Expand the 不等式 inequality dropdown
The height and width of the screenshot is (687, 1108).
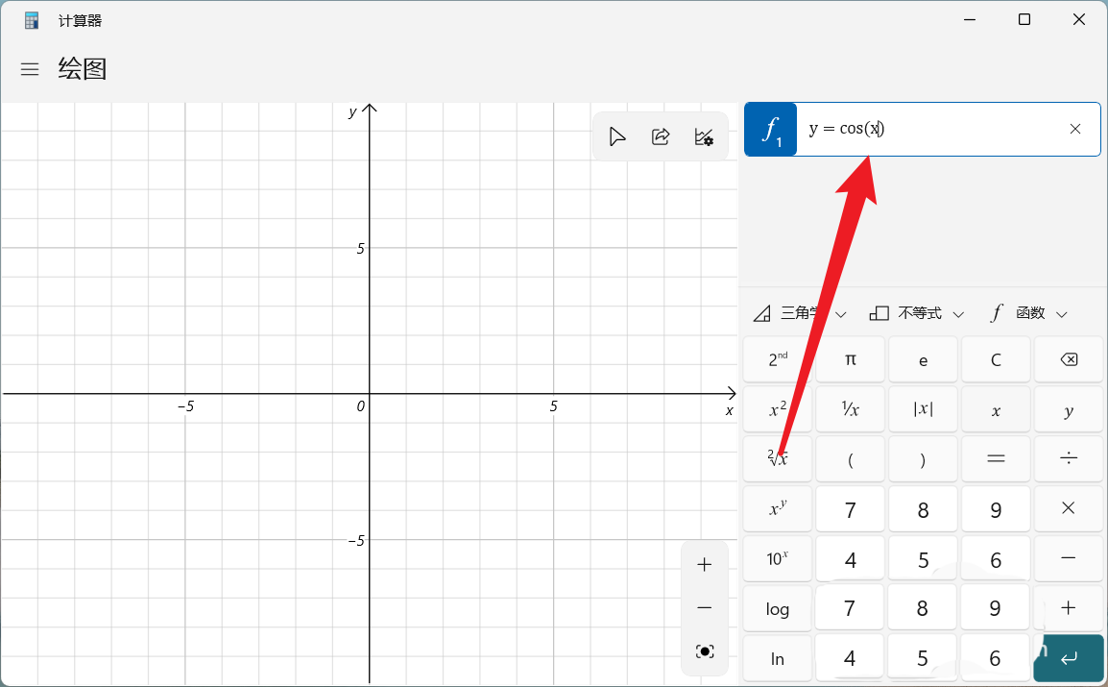pos(917,313)
